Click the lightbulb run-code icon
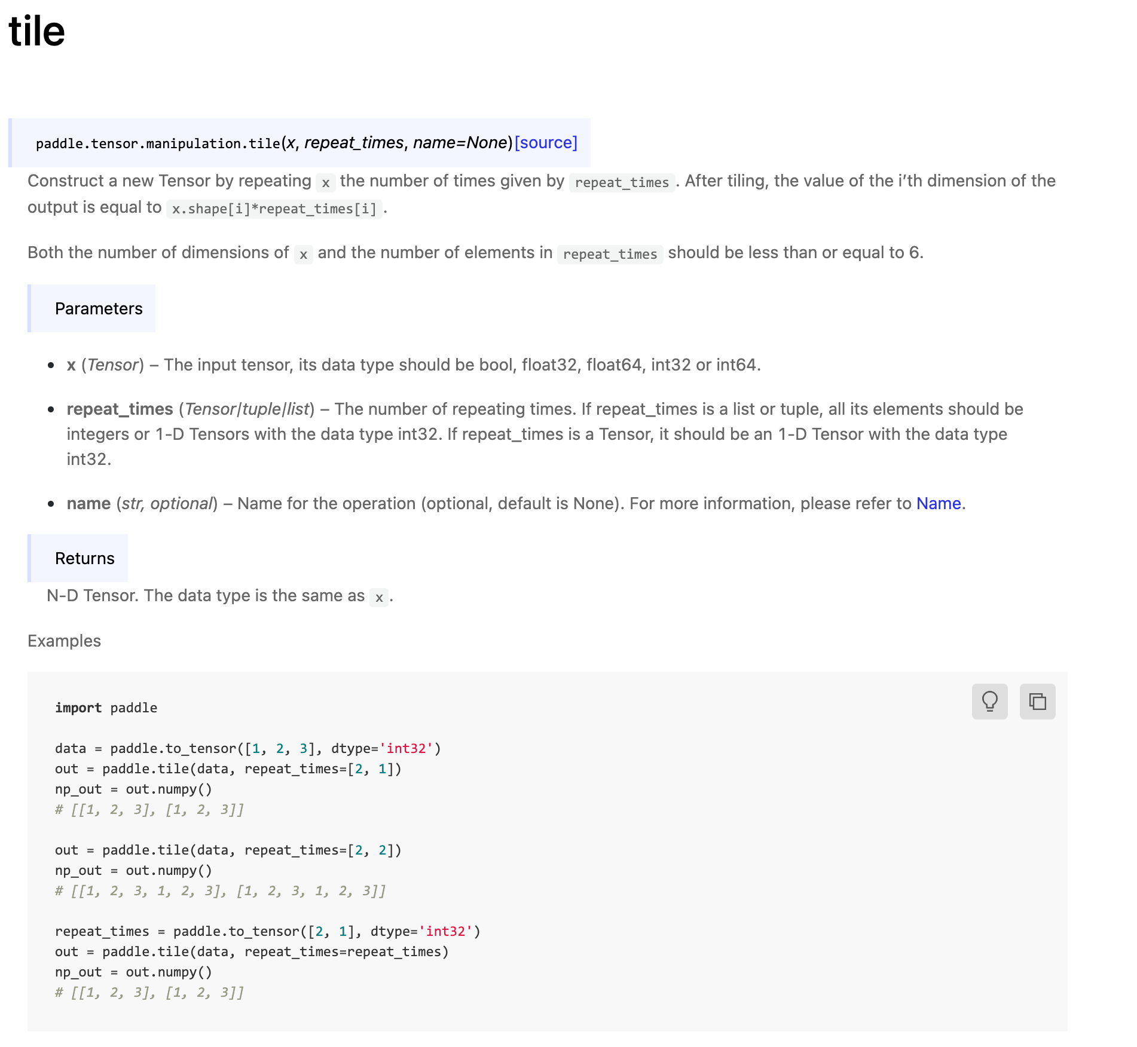The width and height of the screenshot is (1137, 1047). 989,701
